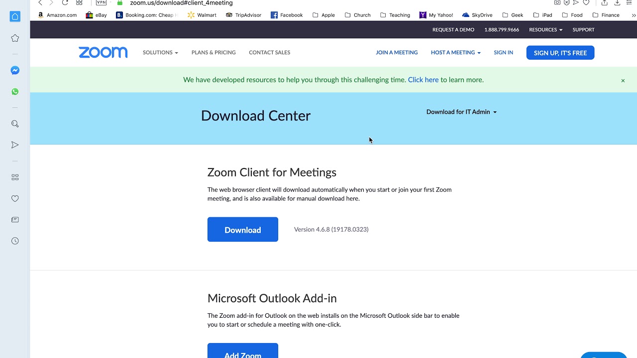The image size is (637, 358).
Task: Open the Support page link
Action: (x=583, y=30)
